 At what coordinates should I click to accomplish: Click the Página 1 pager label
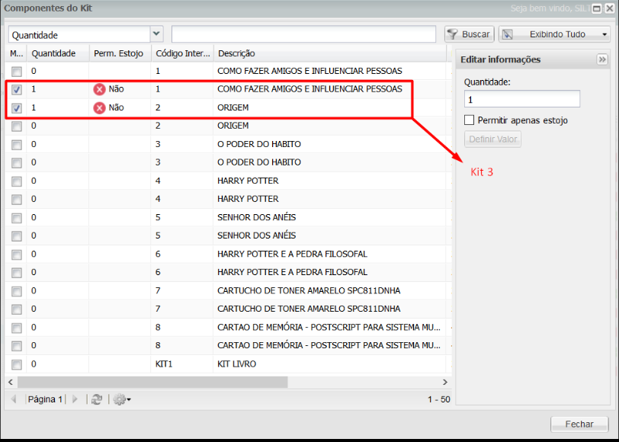(45, 399)
